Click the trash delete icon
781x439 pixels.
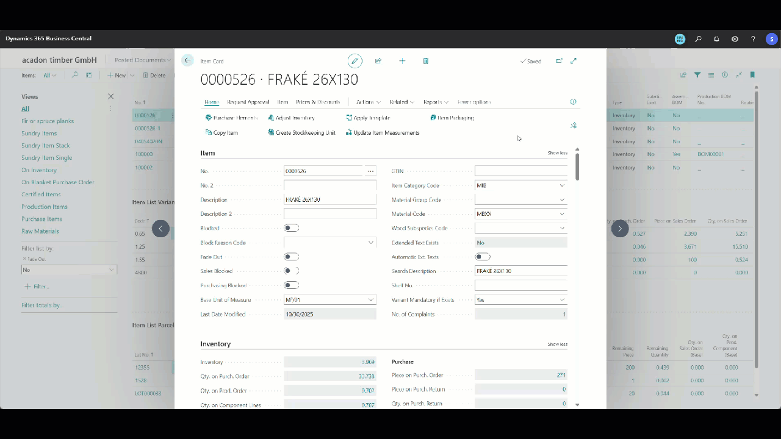(426, 61)
